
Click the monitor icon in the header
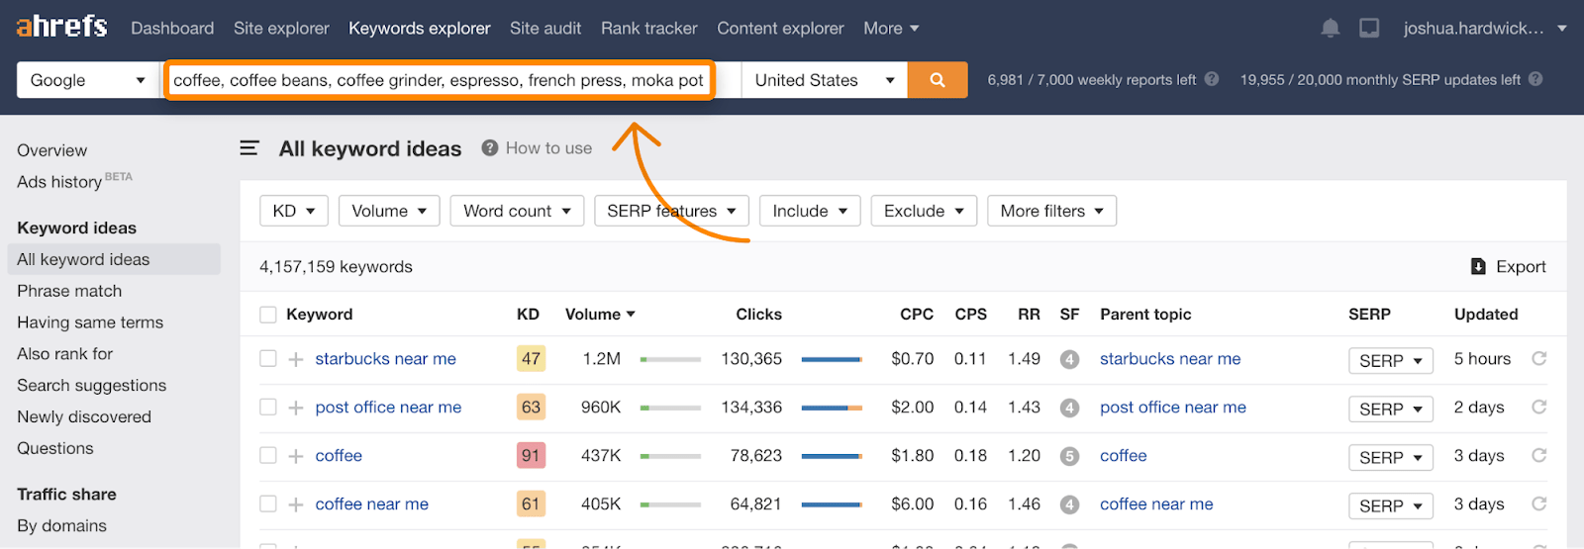[1369, 29]
